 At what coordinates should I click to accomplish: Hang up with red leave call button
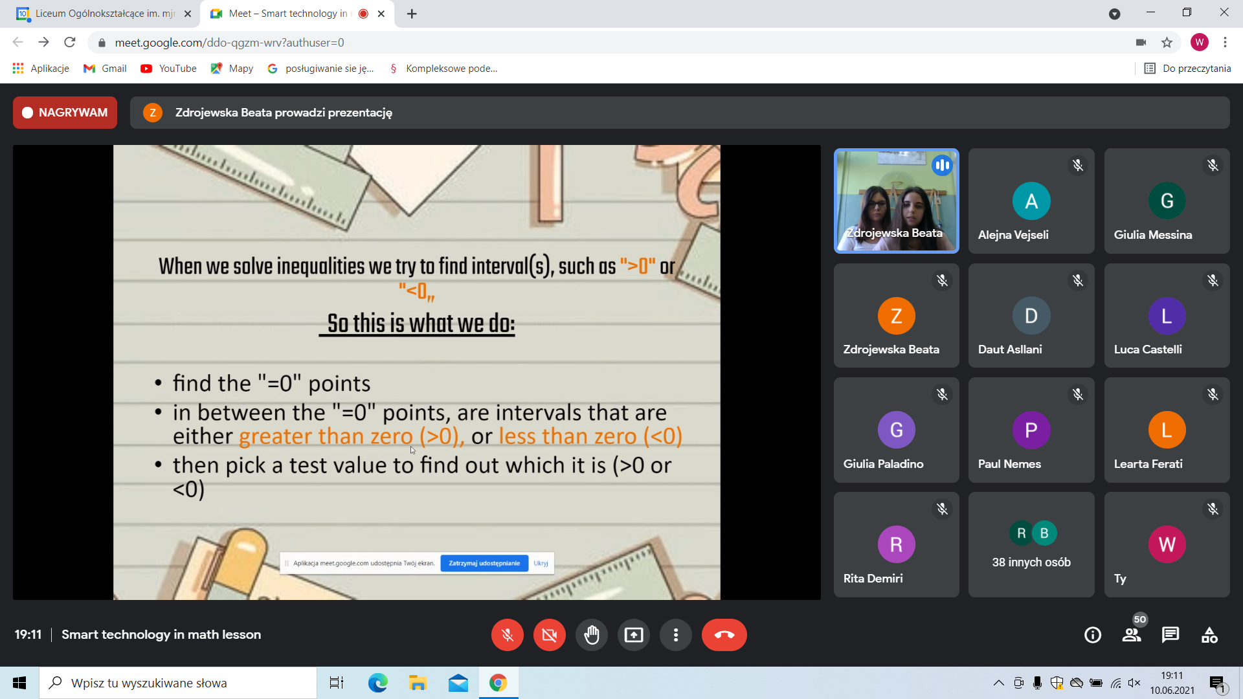[x=724, y=635]
